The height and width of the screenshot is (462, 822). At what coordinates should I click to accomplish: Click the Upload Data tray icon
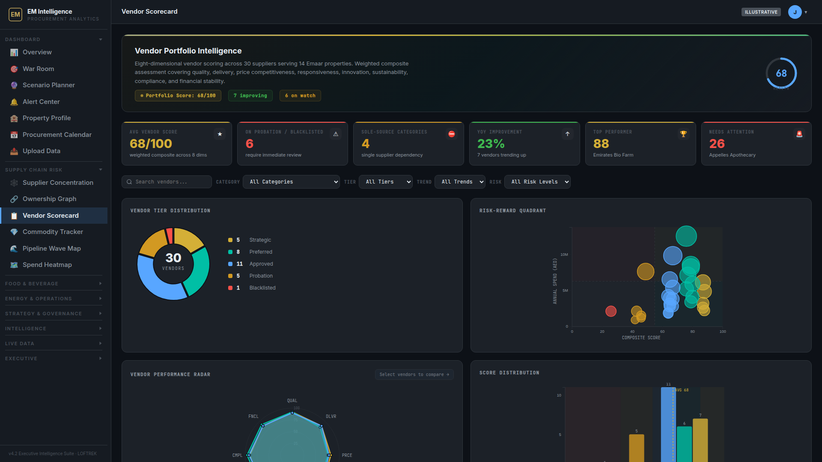click(14, 151)
